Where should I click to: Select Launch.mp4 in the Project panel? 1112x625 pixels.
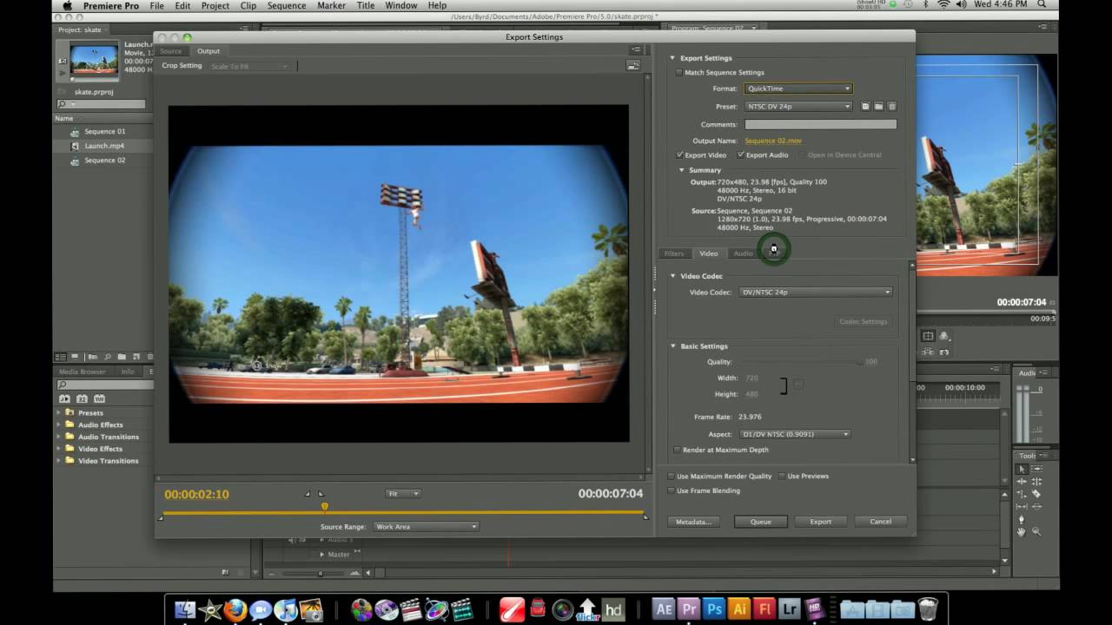103,146
